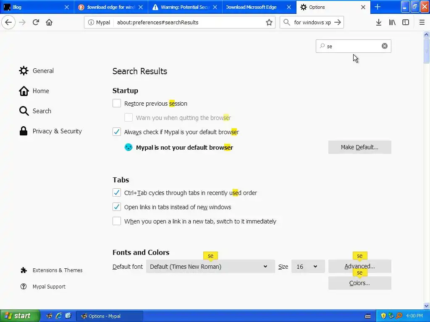Image resolution: width=430 pixels, height=322 pixels.
Task: Click the Options - Mypal taskbar button
Action: tap(109, 316)
